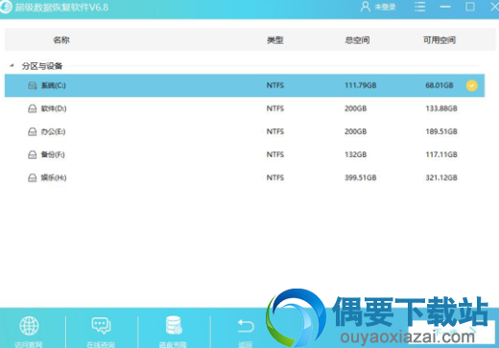This screenshot has width=499, height=348.
Task: Click the disk clone database icon
Action: click(x=174, y=325)
